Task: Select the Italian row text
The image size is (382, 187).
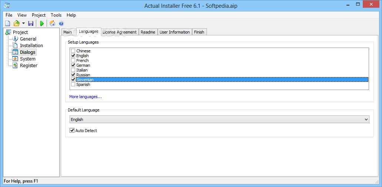Action: point(82,70)
